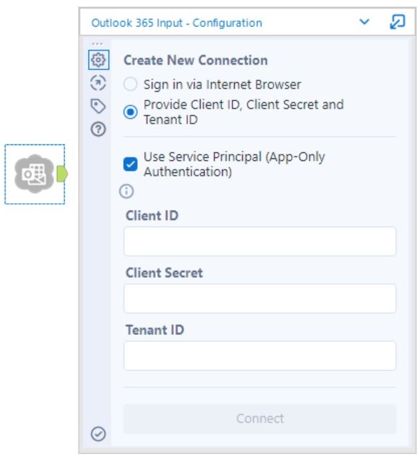Uncheck Use Service Principal checkbox
The width and height of the screenshot is (420, 458).
click(x=130, y=164)
